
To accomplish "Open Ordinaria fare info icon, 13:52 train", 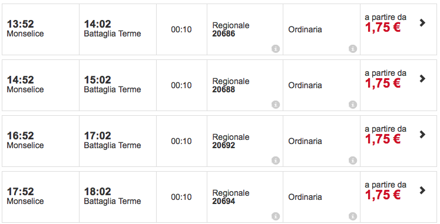I will point(353,49).
